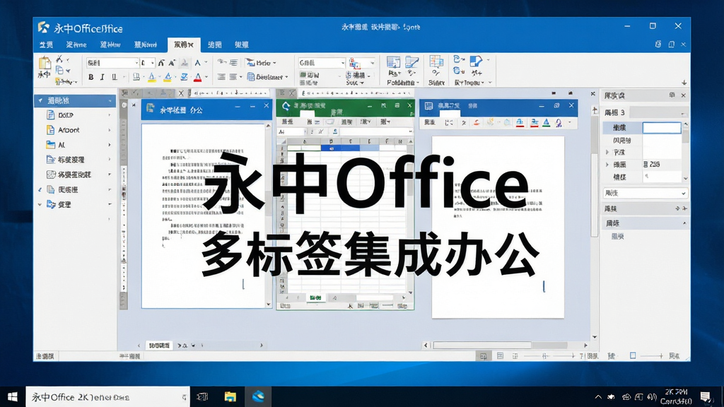
Task: Click the Bold (B) formatting button
Action: click(x=91, y=77)
